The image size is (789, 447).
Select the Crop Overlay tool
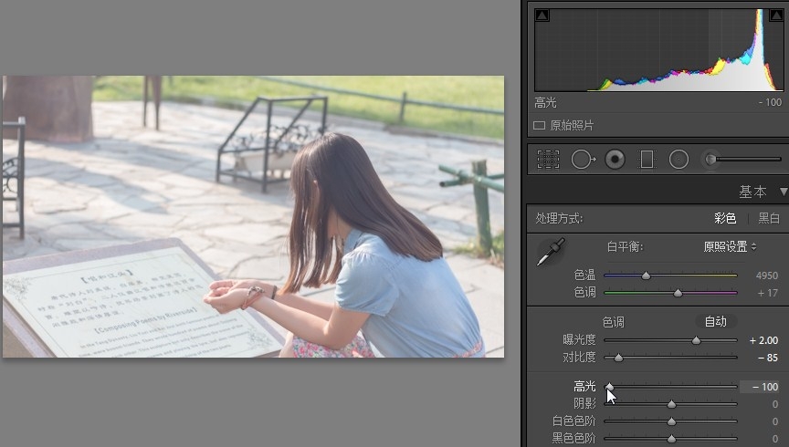(x=548, y=160)
